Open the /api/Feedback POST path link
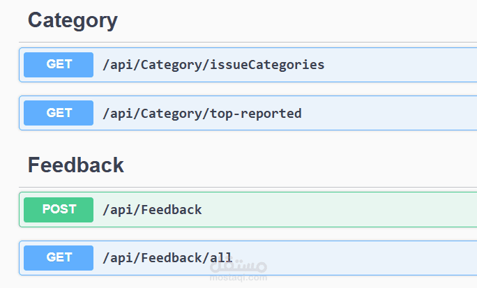This screenshot has width=477, height=288. pos(152,210)
